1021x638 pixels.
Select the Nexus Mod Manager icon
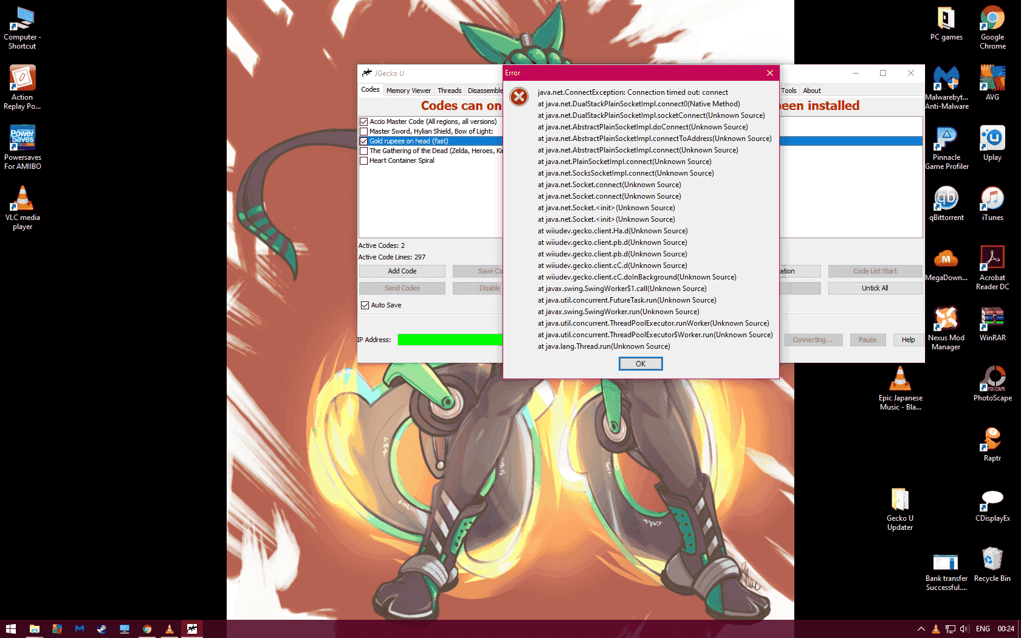946,328
